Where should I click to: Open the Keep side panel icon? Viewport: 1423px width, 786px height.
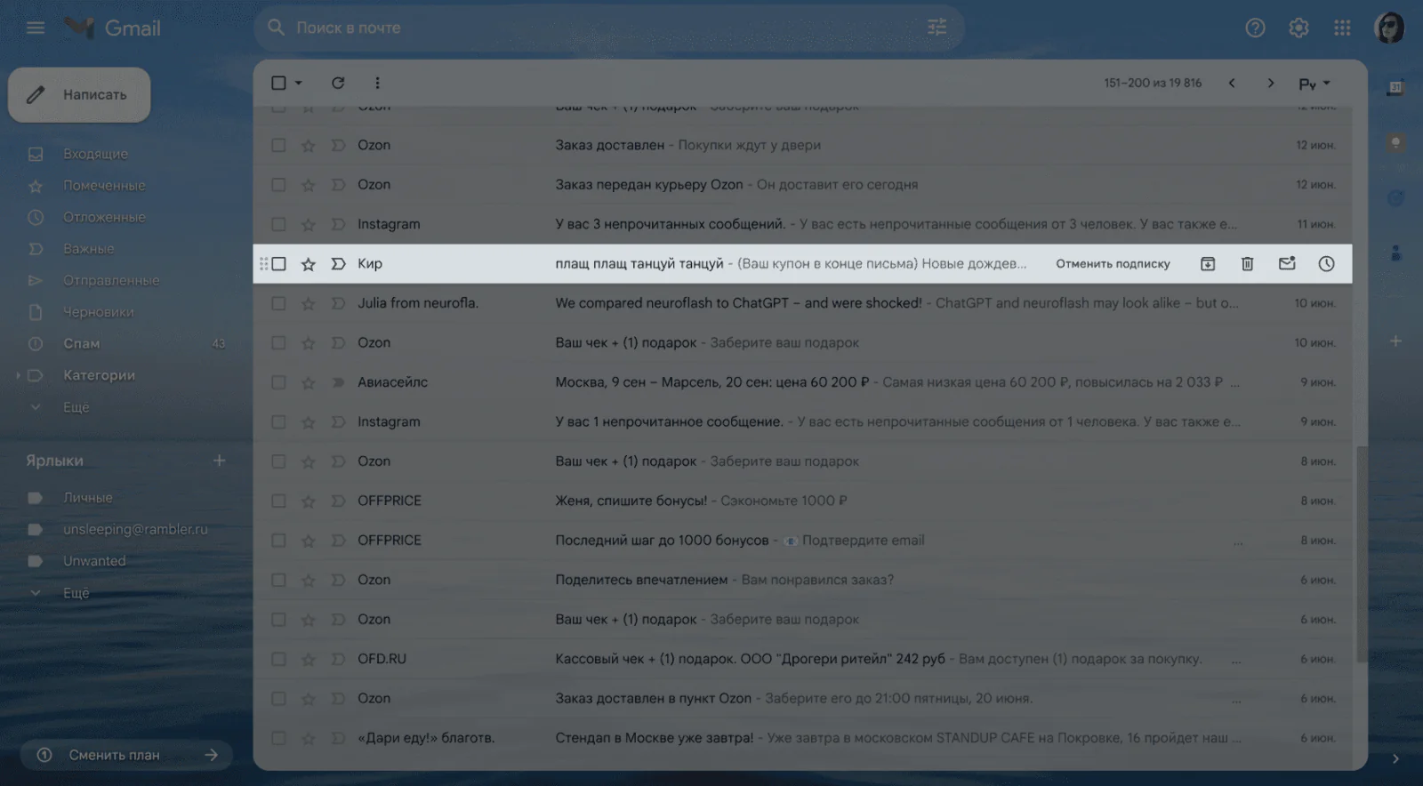click(x=1395, y=142)
